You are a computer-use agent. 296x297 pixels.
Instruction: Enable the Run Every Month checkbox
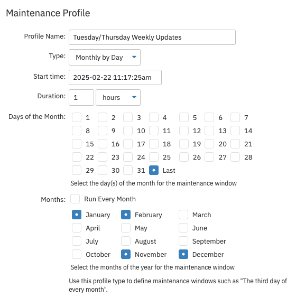coord(75,199)
